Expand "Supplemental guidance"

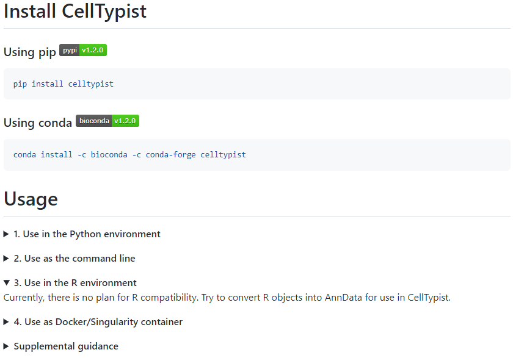[x=65, y=346]
